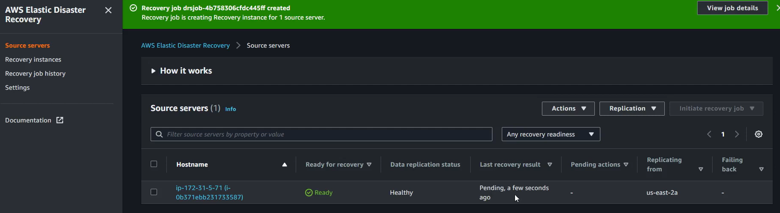Sort by Pending actions column
Screen dimensions: 780x213
coord(600,165)
